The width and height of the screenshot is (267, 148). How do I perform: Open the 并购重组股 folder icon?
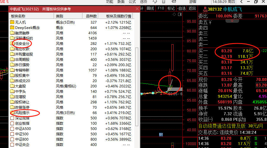(x=12, y=54)
